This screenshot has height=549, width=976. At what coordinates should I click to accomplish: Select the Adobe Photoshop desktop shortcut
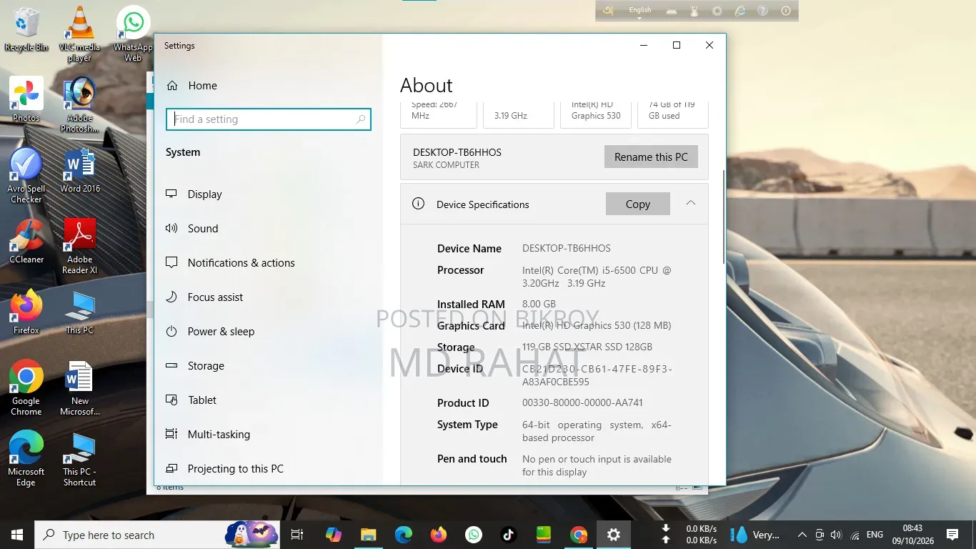click(x=79, y=105)
